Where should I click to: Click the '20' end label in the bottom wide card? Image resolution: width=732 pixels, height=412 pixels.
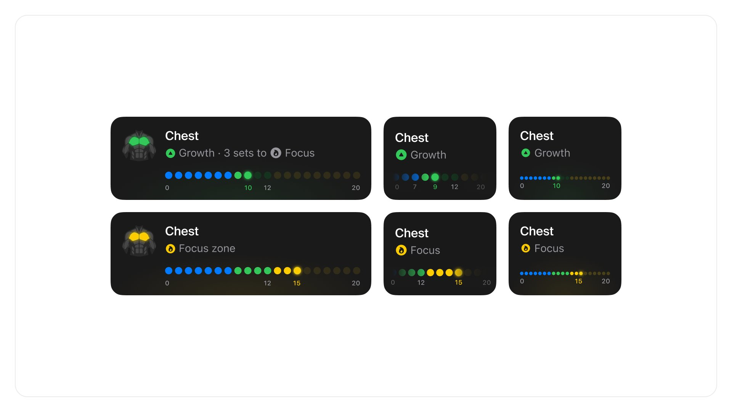(x=356, y=283)
